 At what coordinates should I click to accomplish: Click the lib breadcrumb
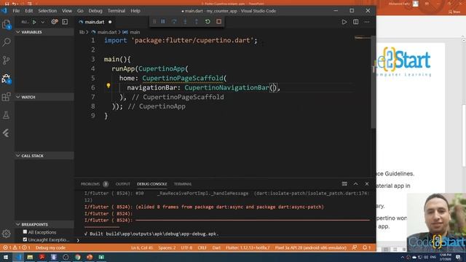click(82, 32)
